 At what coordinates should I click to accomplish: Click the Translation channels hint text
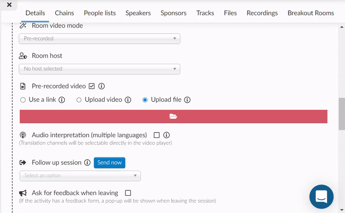(95, 143)
